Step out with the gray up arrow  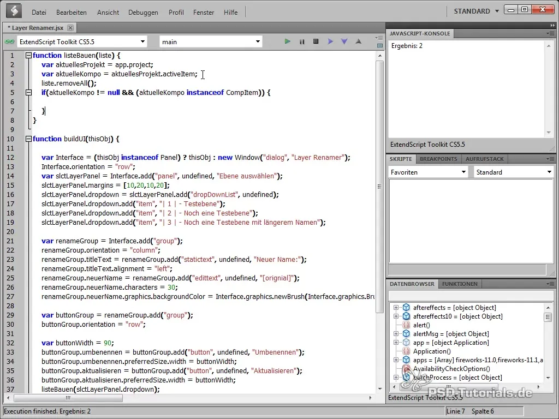[359, 41]
